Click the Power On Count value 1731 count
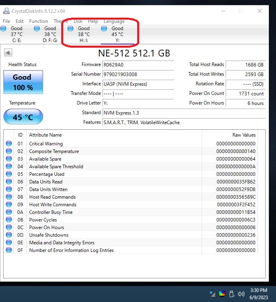Viewport: 276px width, 302px height. [x=245, y=94]
